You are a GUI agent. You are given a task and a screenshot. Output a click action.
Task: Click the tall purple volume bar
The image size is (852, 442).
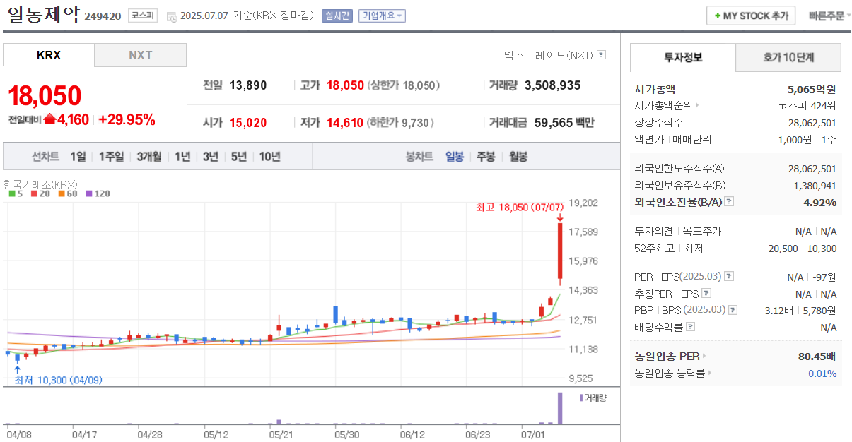(560, 408)
